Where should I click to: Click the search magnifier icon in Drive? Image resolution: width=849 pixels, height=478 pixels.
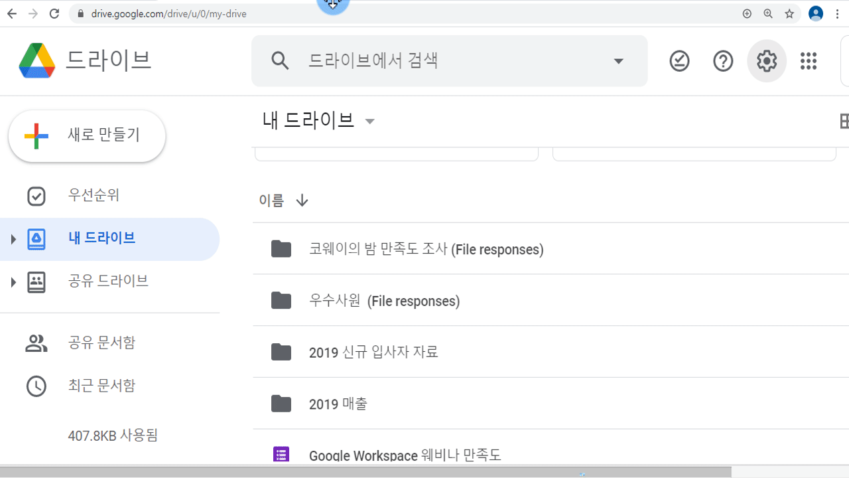tap(281, 61)
